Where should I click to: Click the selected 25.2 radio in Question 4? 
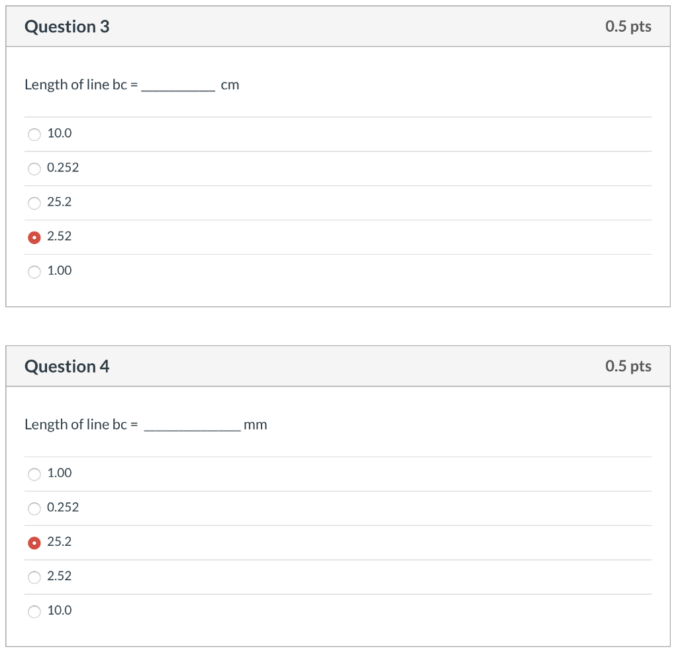coord(34,543)
